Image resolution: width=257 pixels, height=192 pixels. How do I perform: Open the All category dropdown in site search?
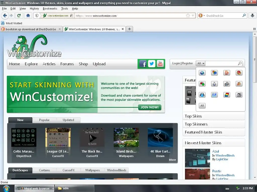[201, 63]
